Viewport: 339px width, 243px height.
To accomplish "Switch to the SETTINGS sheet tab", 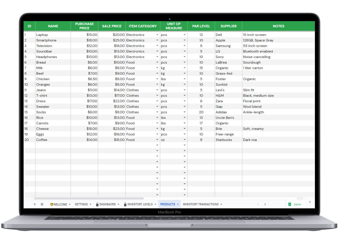I will pos(81,204).
